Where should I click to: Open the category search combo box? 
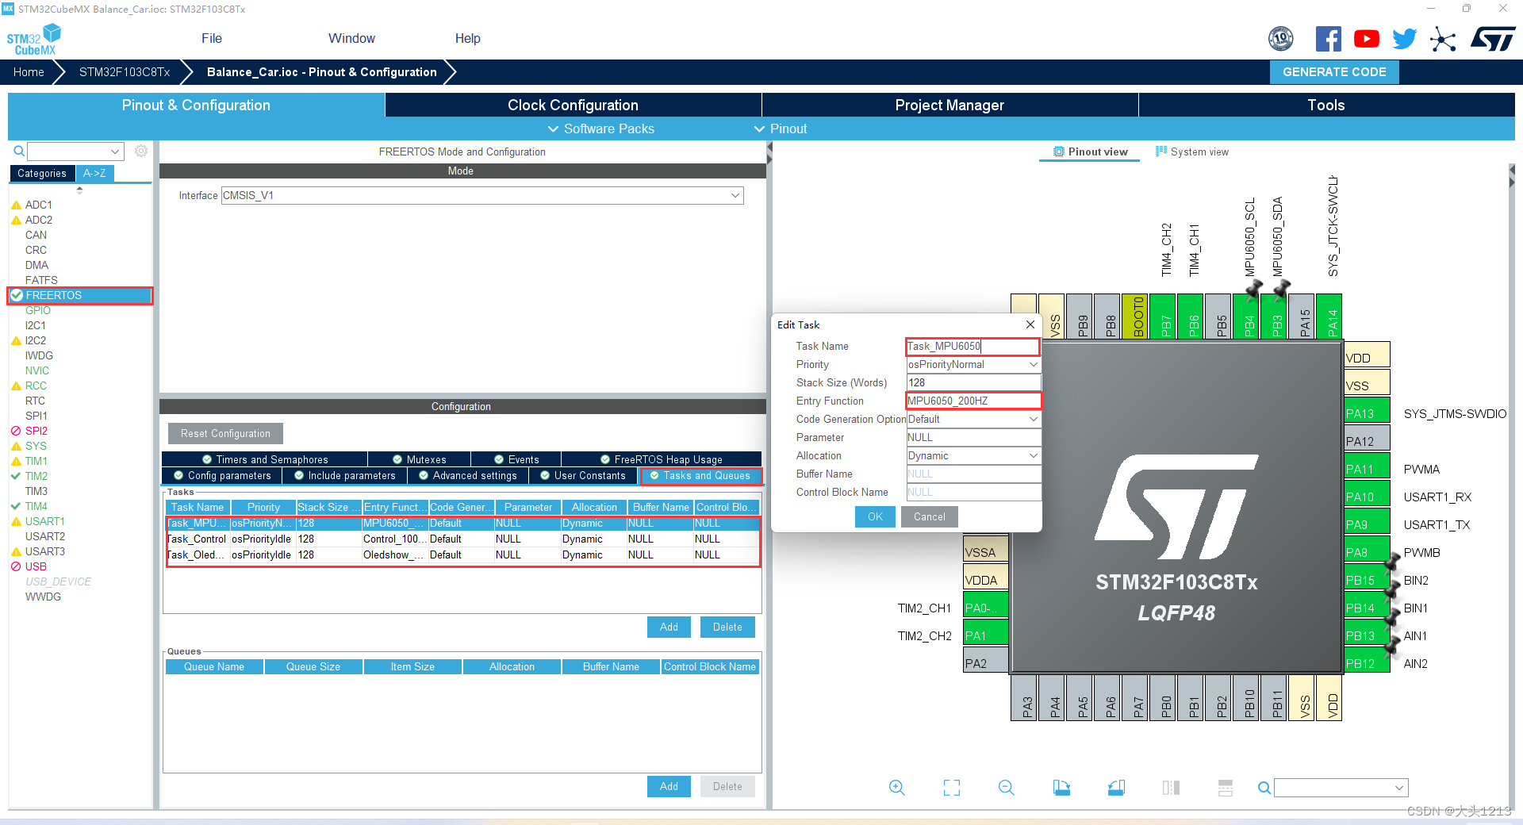pyautogui.click(x=75, y=151)
